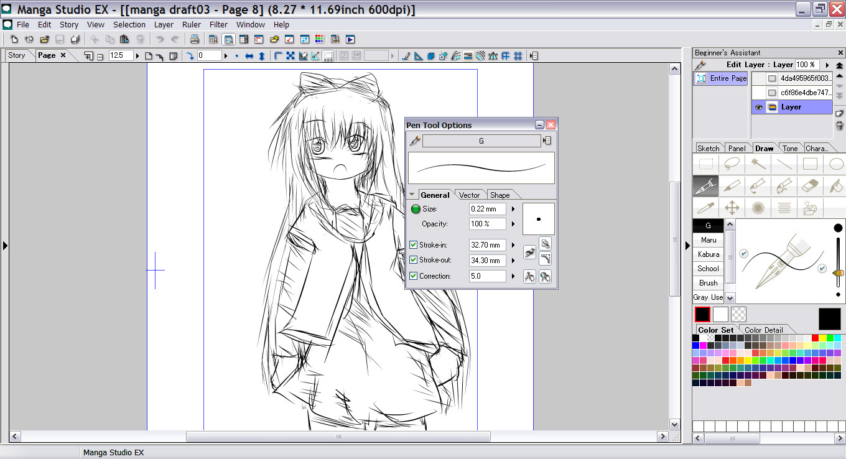Click the Open folder toolbar icon
846x459 pixels.
pyautogui.click(x=44, y=39)
